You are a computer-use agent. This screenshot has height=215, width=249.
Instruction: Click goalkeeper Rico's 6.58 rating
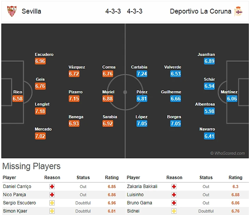18,99
